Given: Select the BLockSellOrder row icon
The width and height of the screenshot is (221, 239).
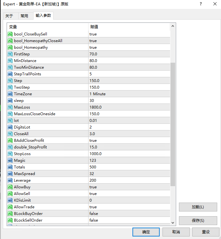Looking at the screenshot, I should point(10,220).
